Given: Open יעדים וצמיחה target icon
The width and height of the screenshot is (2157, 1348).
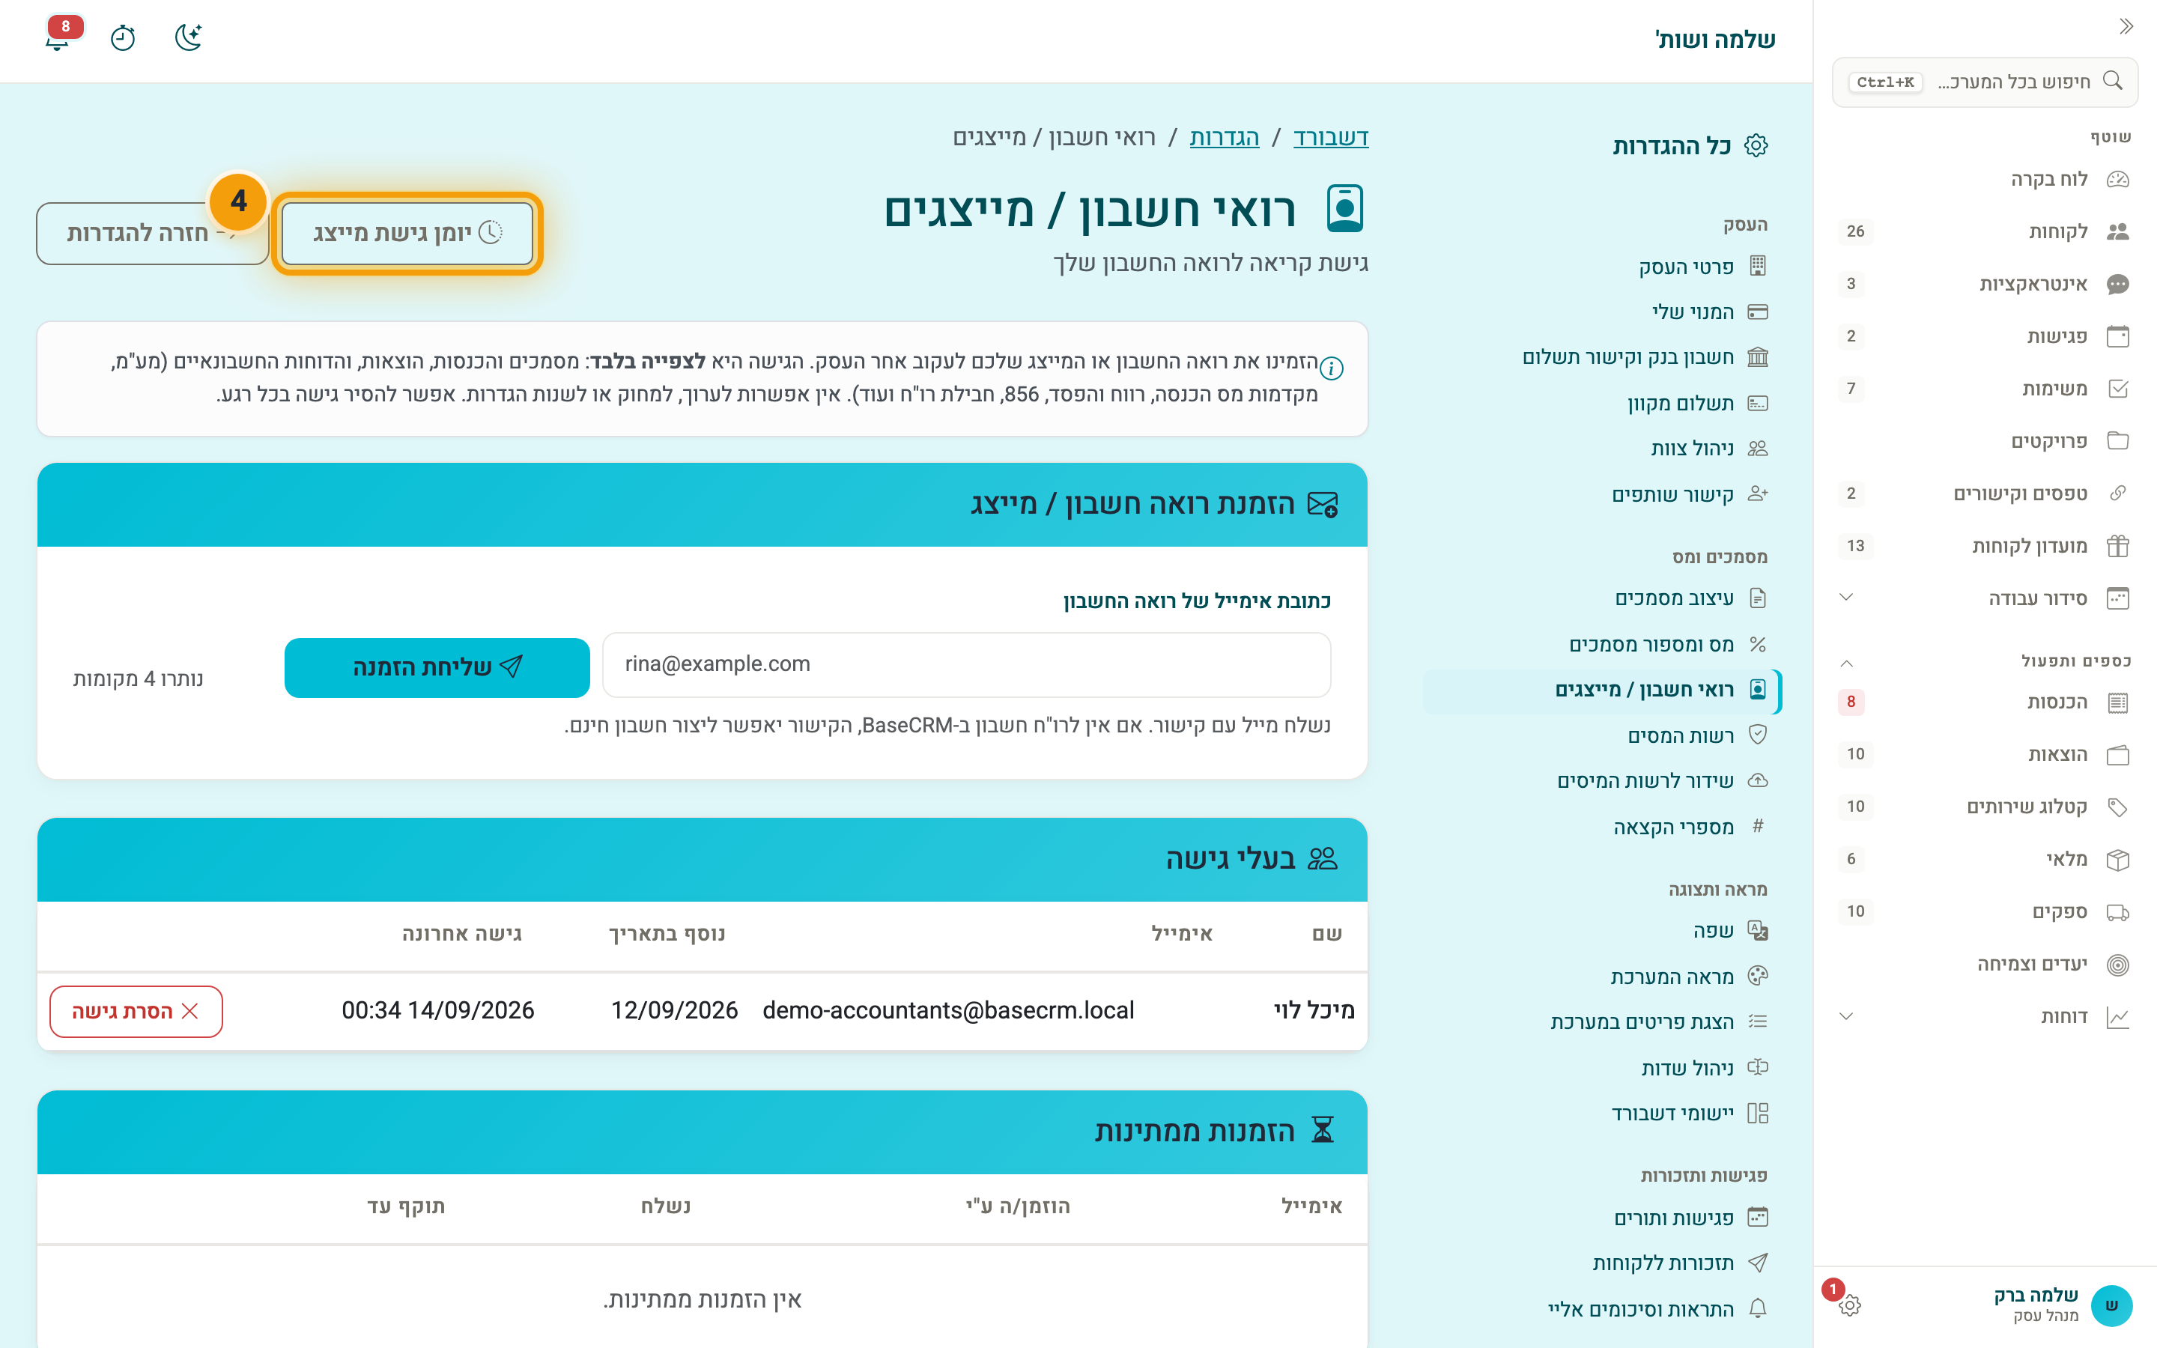Looking at the screenshot, I should [2118, 965].
